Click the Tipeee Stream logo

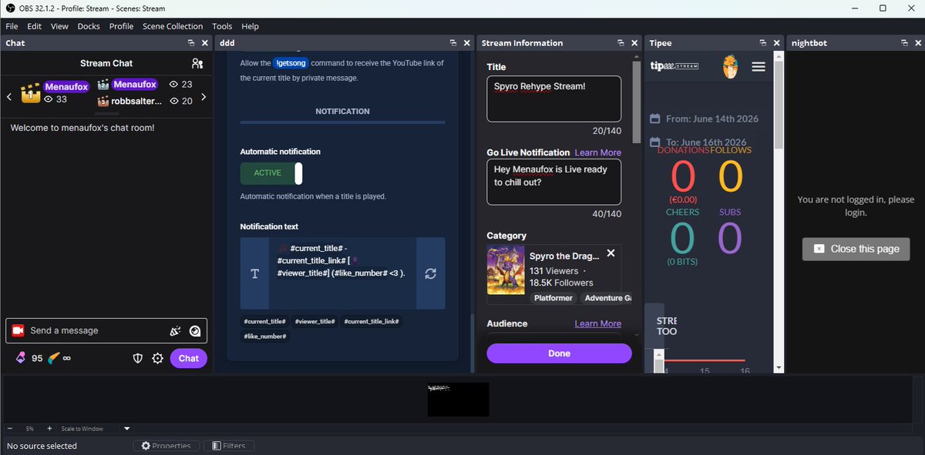point(674,66)
